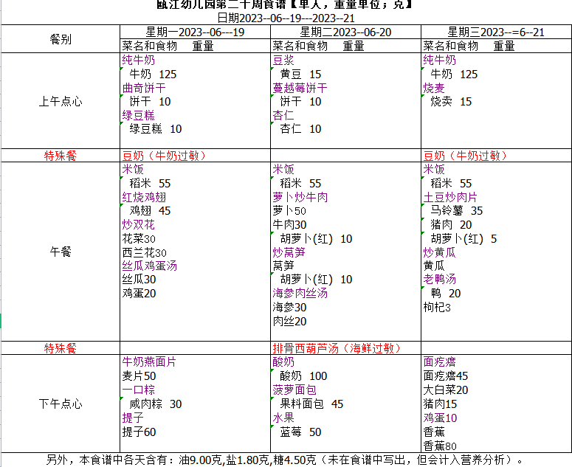Select the 咸肉粽 30 ingredient cell
The width and height of the screenshot is (572, 467).
click(156, 404)
